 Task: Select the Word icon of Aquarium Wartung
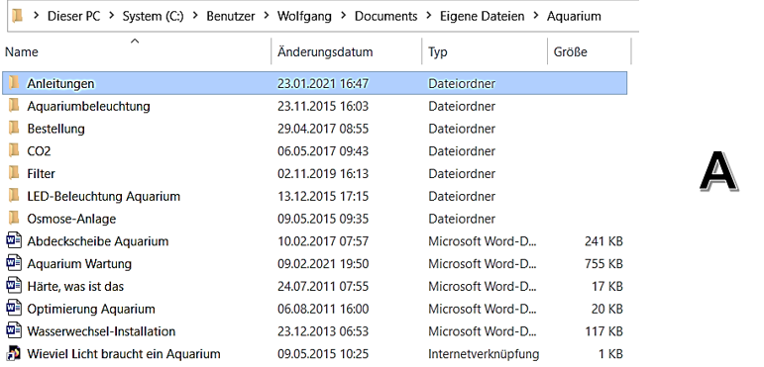pos(14,263)
